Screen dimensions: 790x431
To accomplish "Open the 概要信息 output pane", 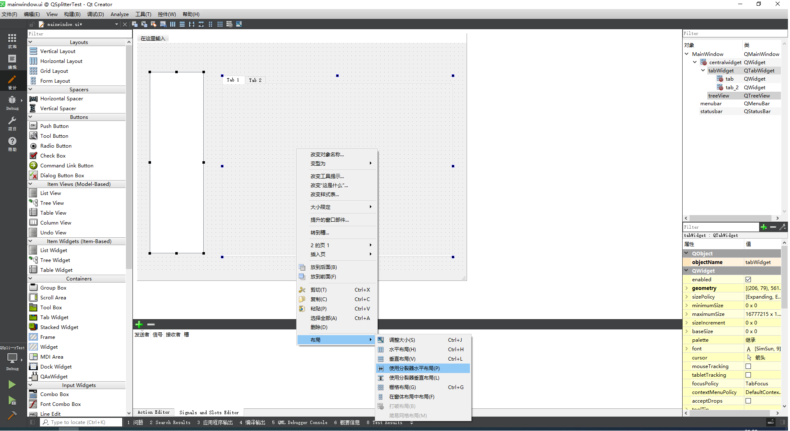I will pos(347,422).
